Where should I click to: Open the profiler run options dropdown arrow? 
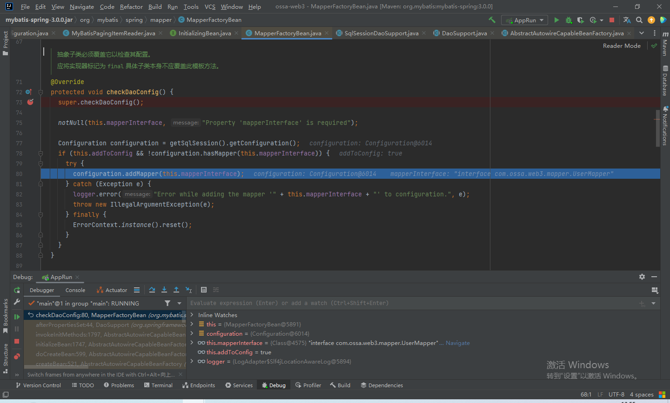[x=602, y=20]
